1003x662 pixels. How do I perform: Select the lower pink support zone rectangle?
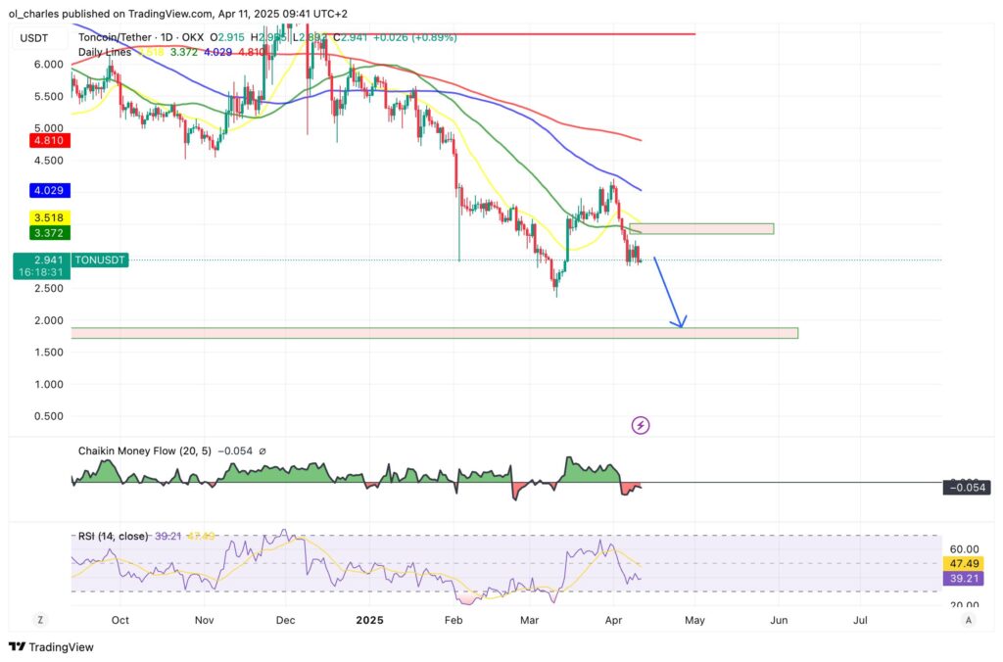[435, 333]
